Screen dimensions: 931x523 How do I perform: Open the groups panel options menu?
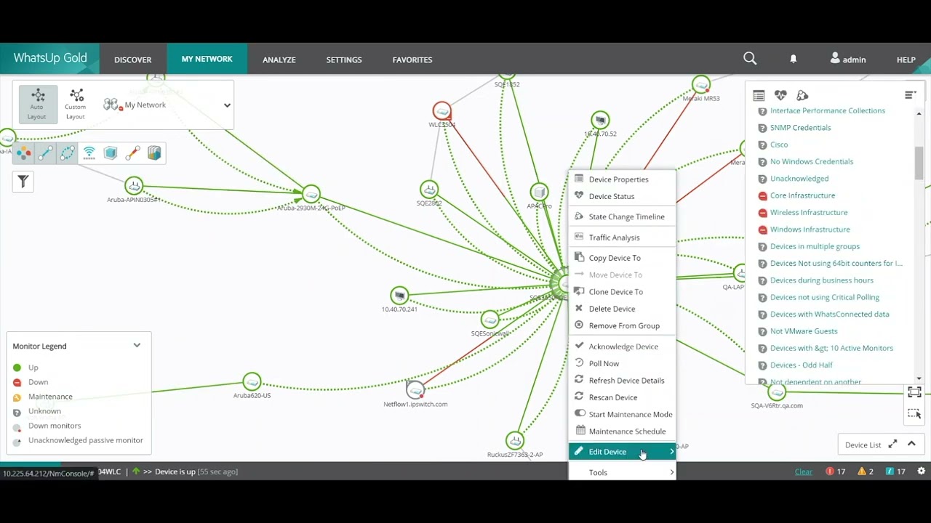point(910,95)
